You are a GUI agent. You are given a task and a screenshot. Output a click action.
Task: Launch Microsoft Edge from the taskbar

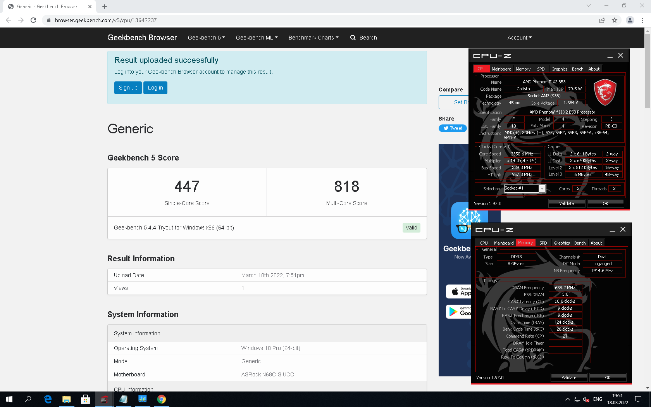pos(48,399)
